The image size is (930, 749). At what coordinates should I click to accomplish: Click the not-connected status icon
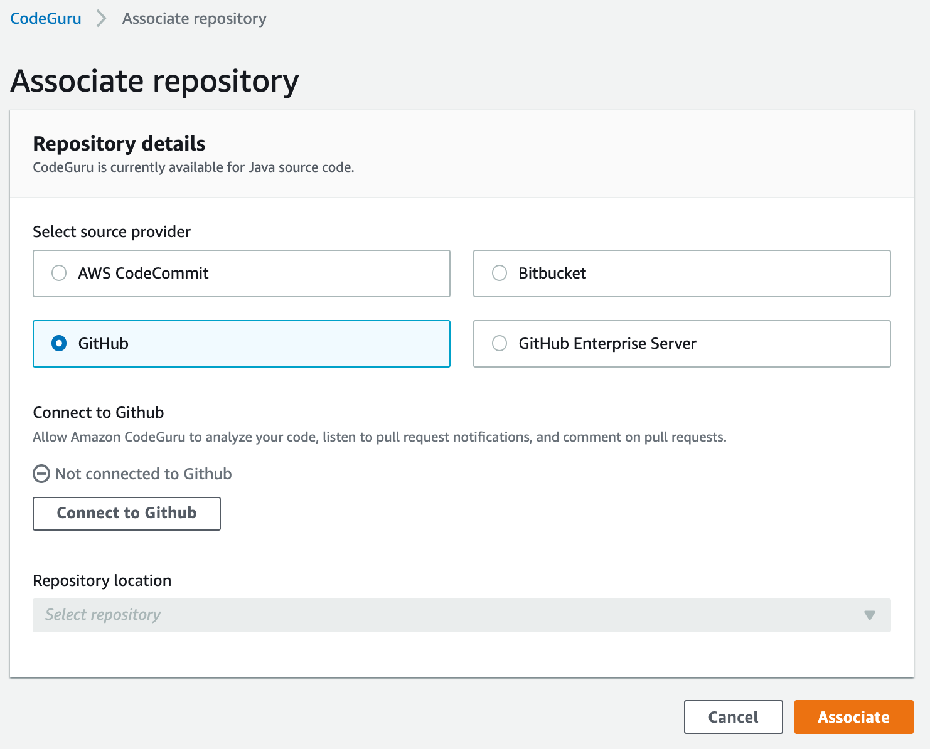[41, 474]
